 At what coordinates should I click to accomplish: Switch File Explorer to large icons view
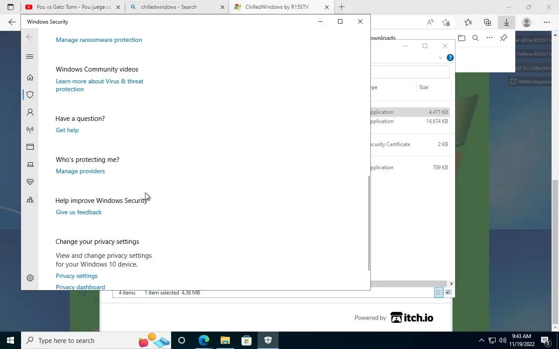pos(449,292)
